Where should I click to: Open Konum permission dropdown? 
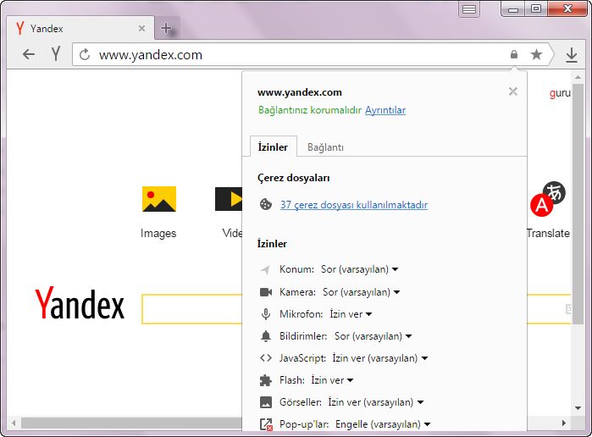coord(359,269)
